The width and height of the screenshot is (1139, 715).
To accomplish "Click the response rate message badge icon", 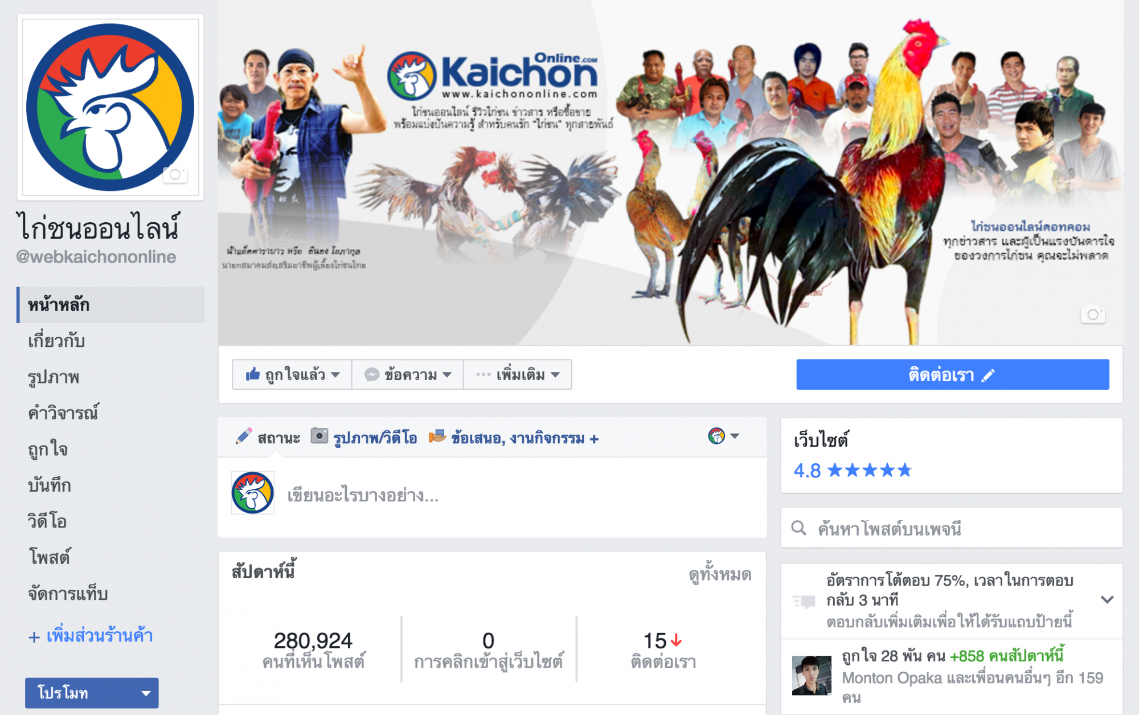I will (x=804, y=600).
